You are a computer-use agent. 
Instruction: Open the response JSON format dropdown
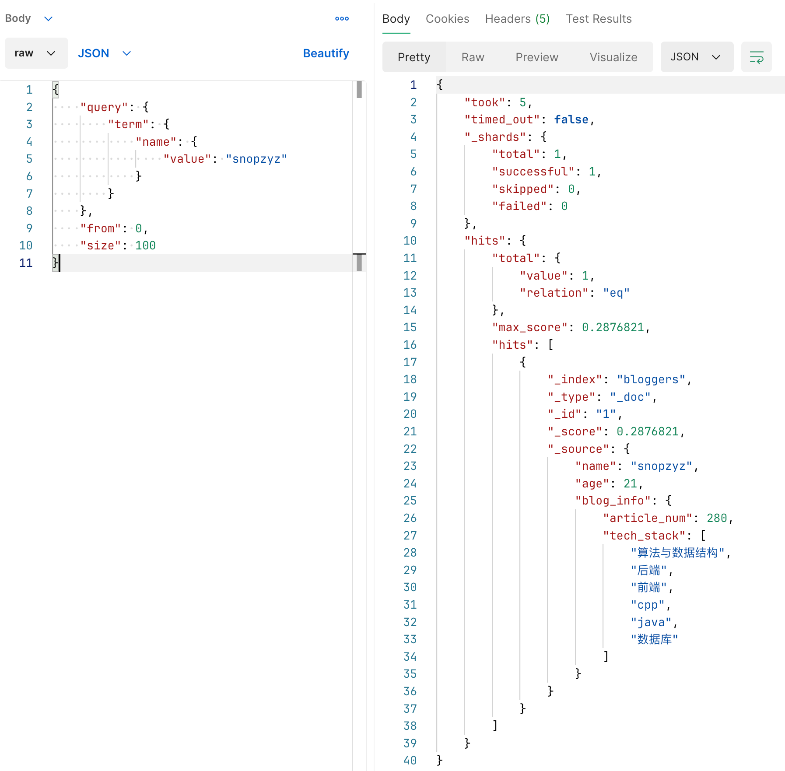[x=697, y=57]
